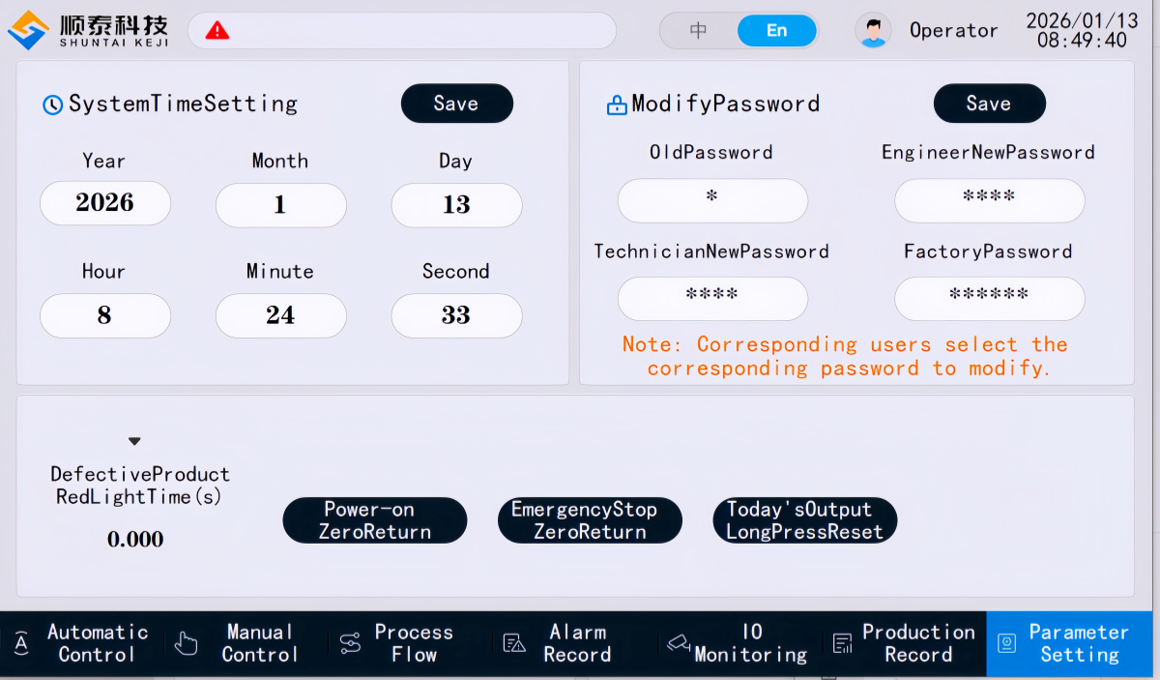Toggle the Power-on ZeroReturn option
The height and width of the screenshot is (680, 1160).
tap(375, 520)
